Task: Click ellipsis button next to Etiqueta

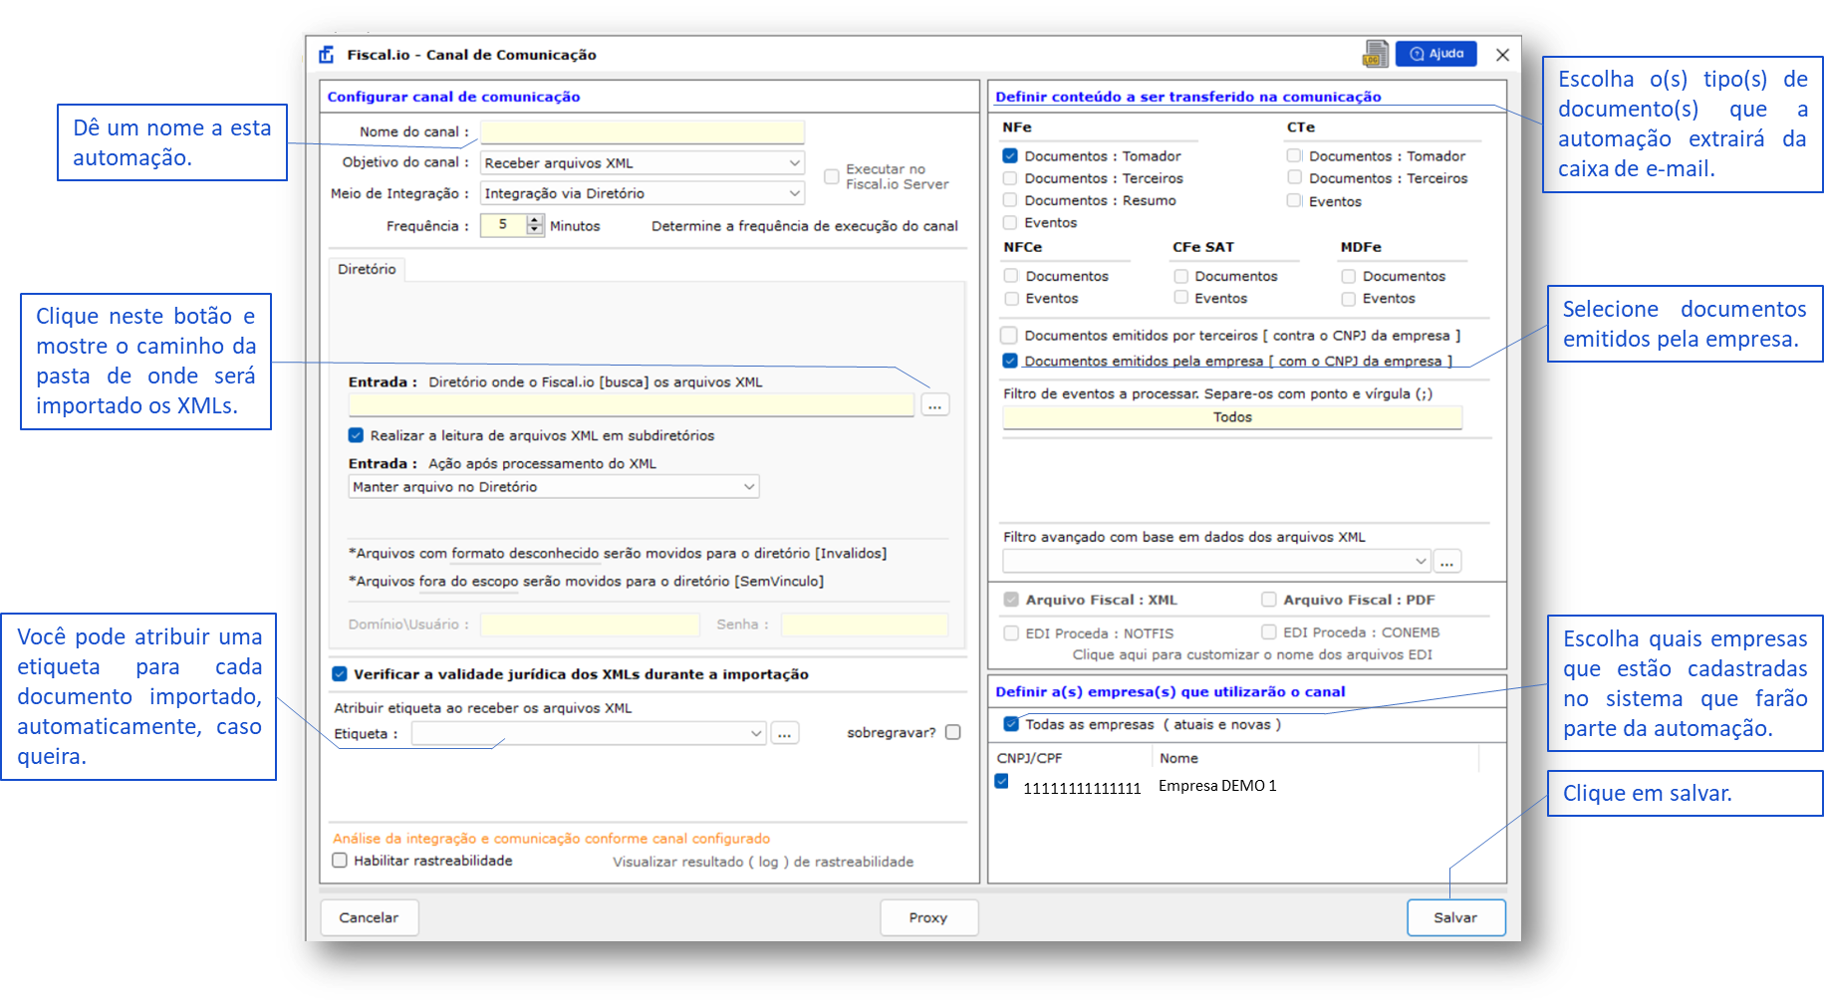Action: coord(785,734)
